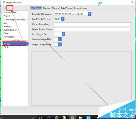This screenshot has width=136, height=119.
Task: Select Notifications in the sidebar
Action: (x=10, y=37)
